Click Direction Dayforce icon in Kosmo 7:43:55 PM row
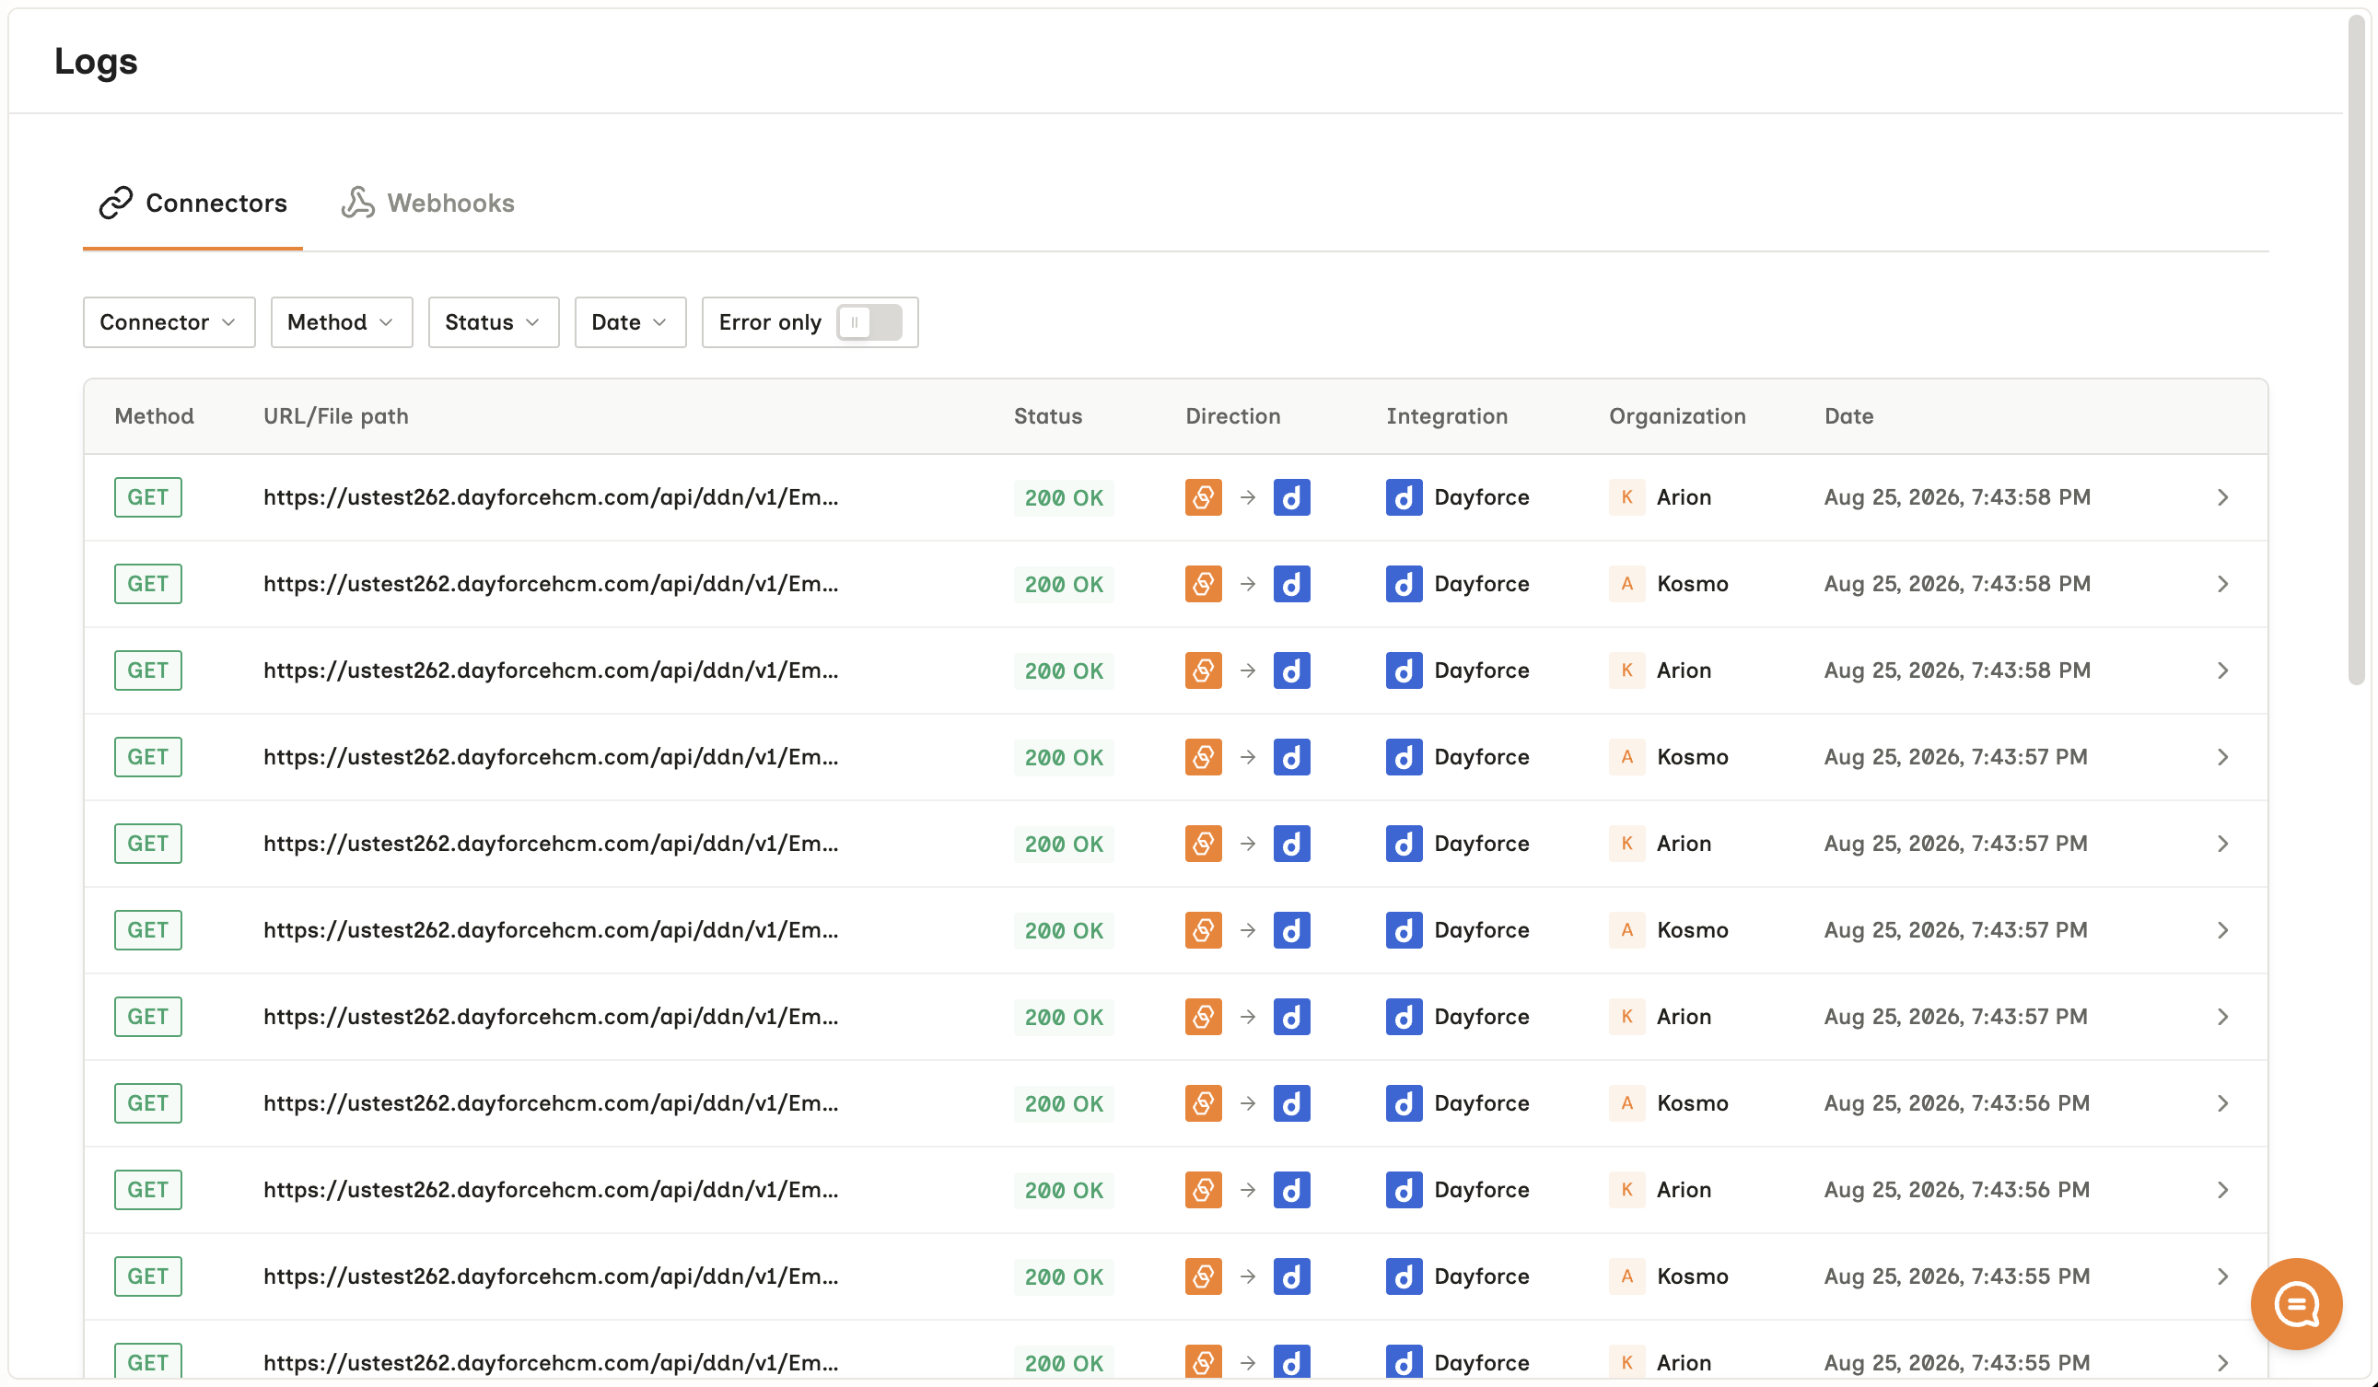Screen dimensions: 2378x1387 click(1292, 1277)
